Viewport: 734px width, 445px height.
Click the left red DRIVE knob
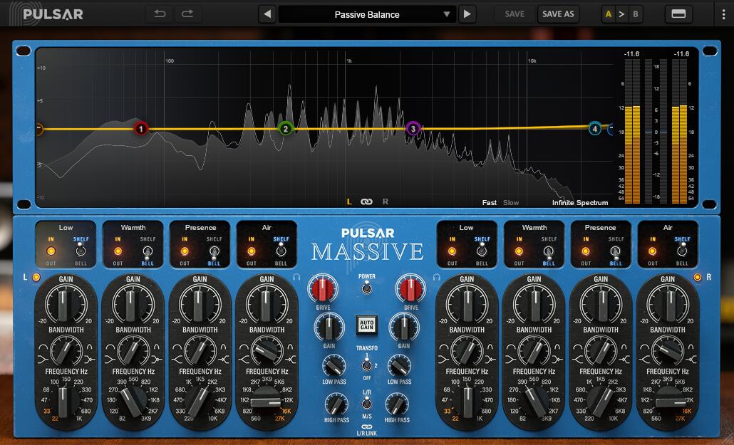[x=323, y=288]
